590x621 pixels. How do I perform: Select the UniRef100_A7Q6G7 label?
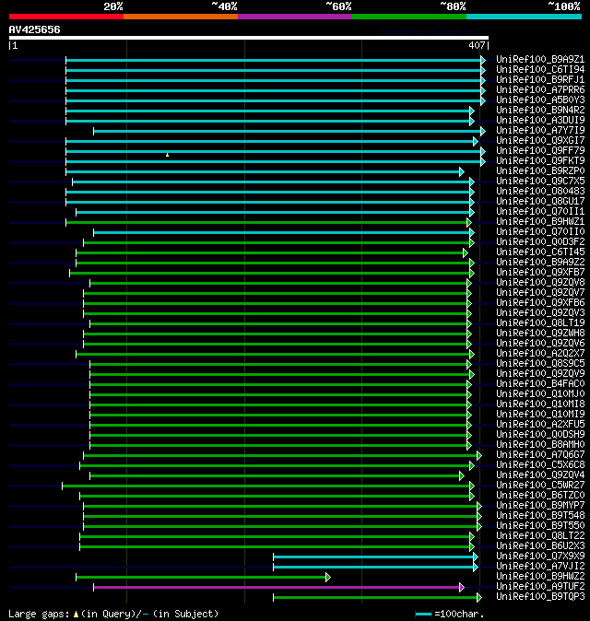[540, 454]
